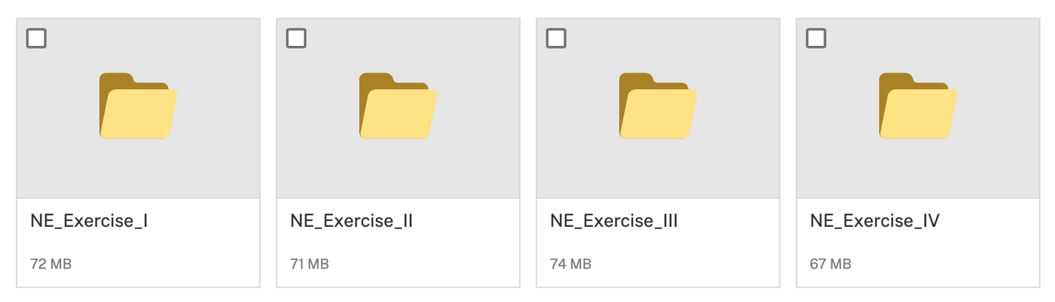Click the NE_Exercise_I folder name
1055x302 pixels.
pos(90,221)
